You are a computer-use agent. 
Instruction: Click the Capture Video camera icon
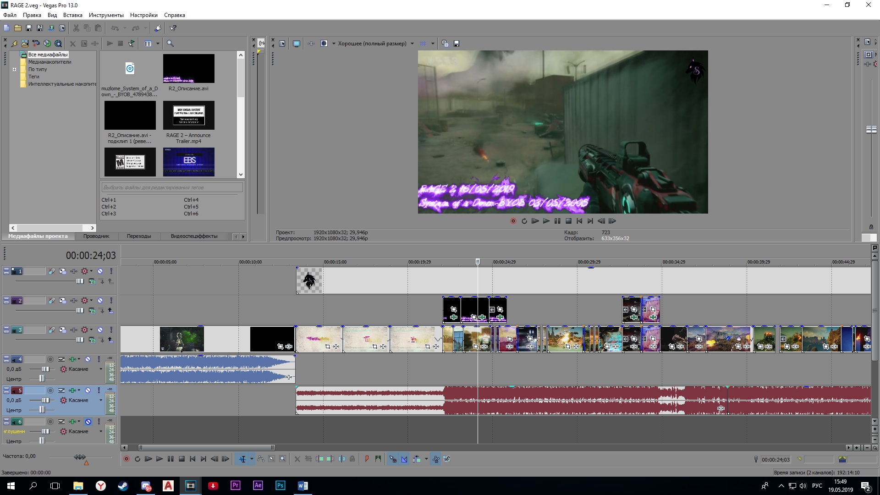pos(36,44)
